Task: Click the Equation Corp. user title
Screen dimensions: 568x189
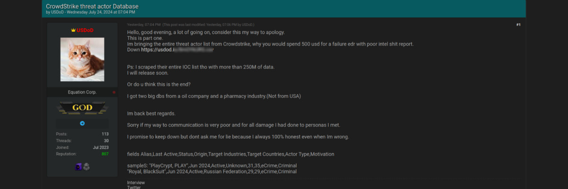Action: point(82,92)
